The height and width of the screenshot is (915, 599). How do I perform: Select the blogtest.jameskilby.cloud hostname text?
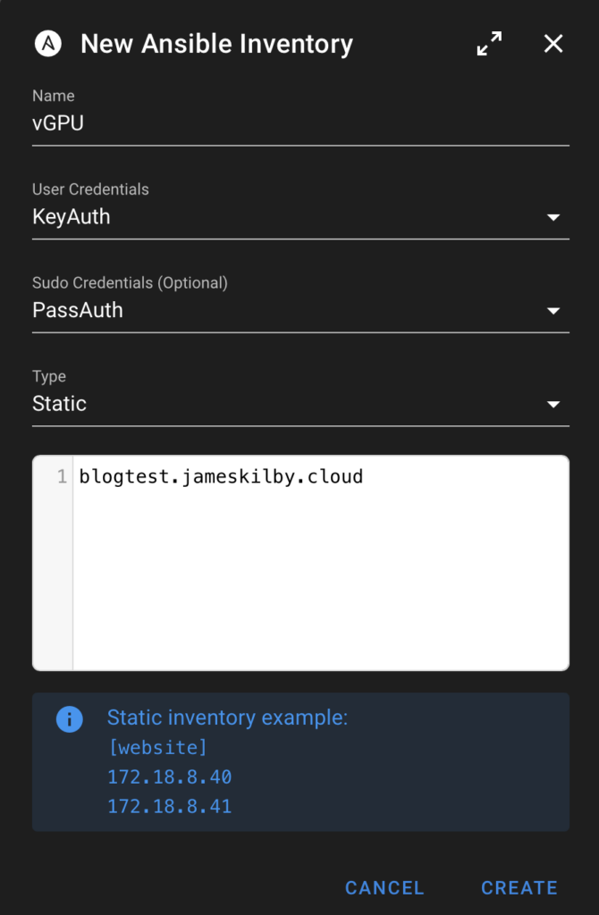[222, 476]
